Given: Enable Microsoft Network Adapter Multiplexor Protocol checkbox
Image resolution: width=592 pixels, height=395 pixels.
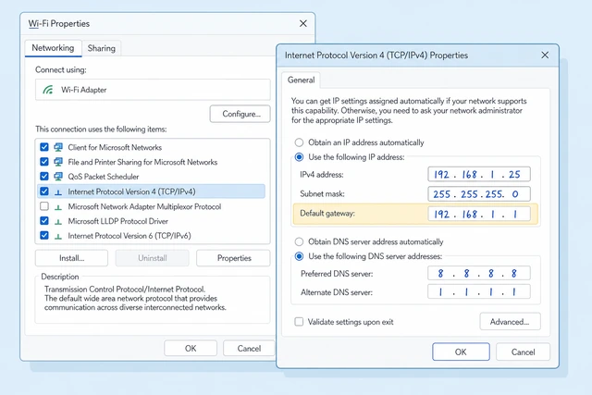Looking at the screenshot, I should (44, 206).
